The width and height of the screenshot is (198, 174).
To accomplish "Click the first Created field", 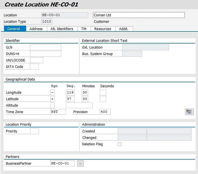I will pos(132,131).
